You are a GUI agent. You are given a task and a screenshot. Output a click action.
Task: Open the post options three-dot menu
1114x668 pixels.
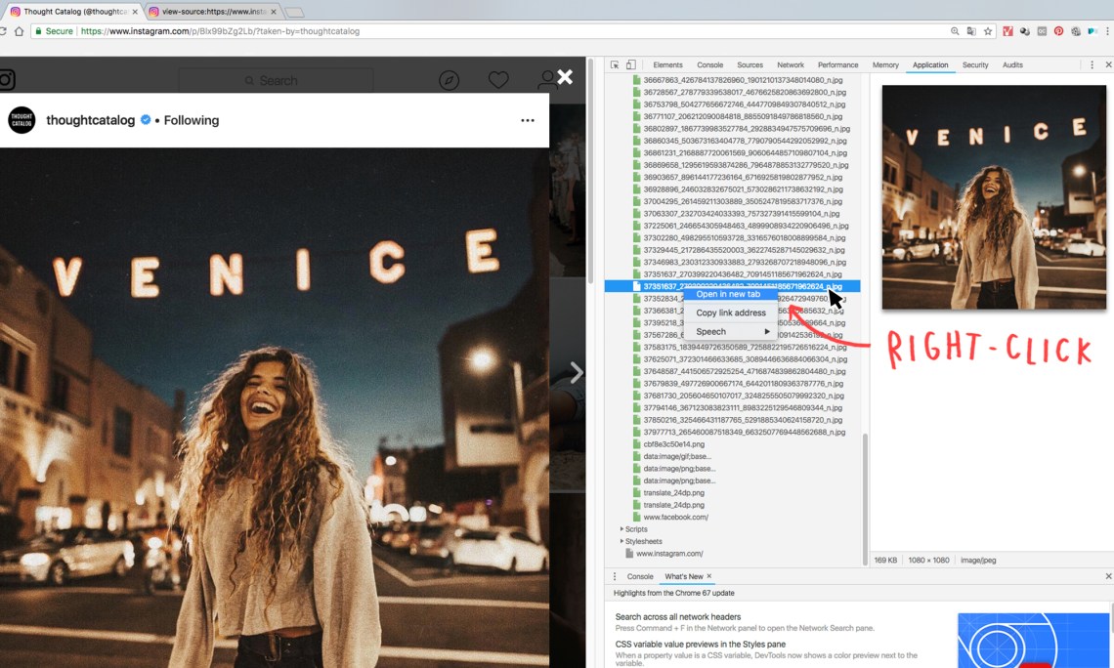pyautogui.click(x=527, y=120)
